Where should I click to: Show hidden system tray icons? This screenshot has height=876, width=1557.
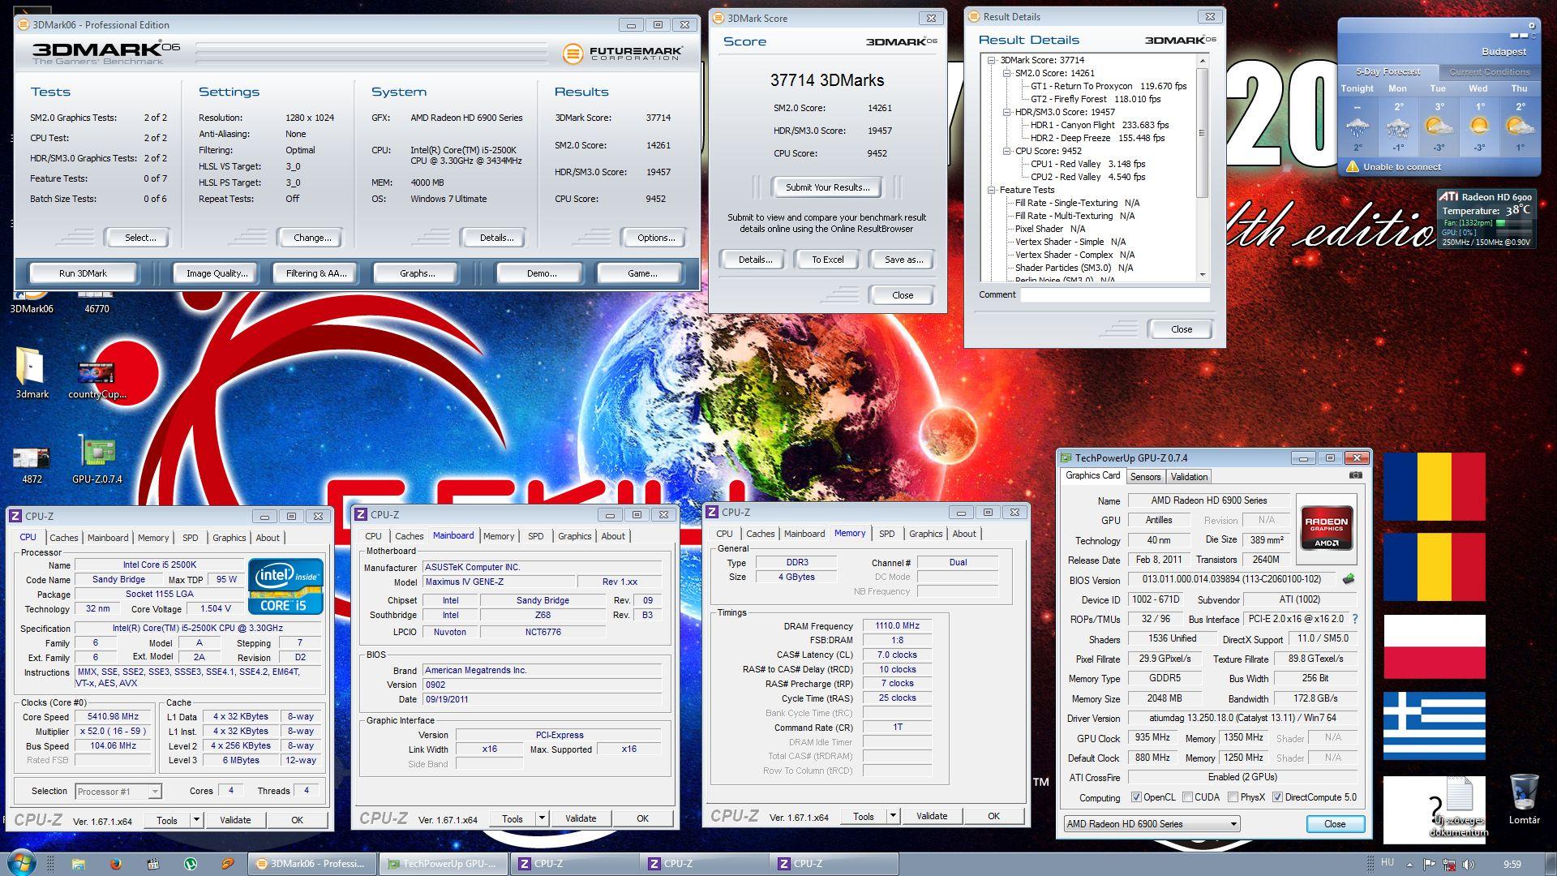pos(1409,864)
